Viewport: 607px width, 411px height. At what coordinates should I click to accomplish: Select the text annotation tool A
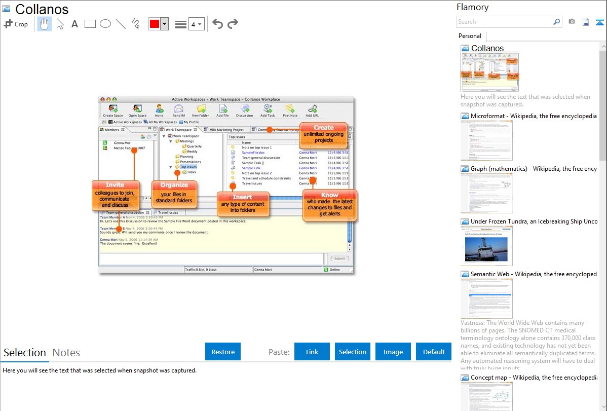coord(74,24)
